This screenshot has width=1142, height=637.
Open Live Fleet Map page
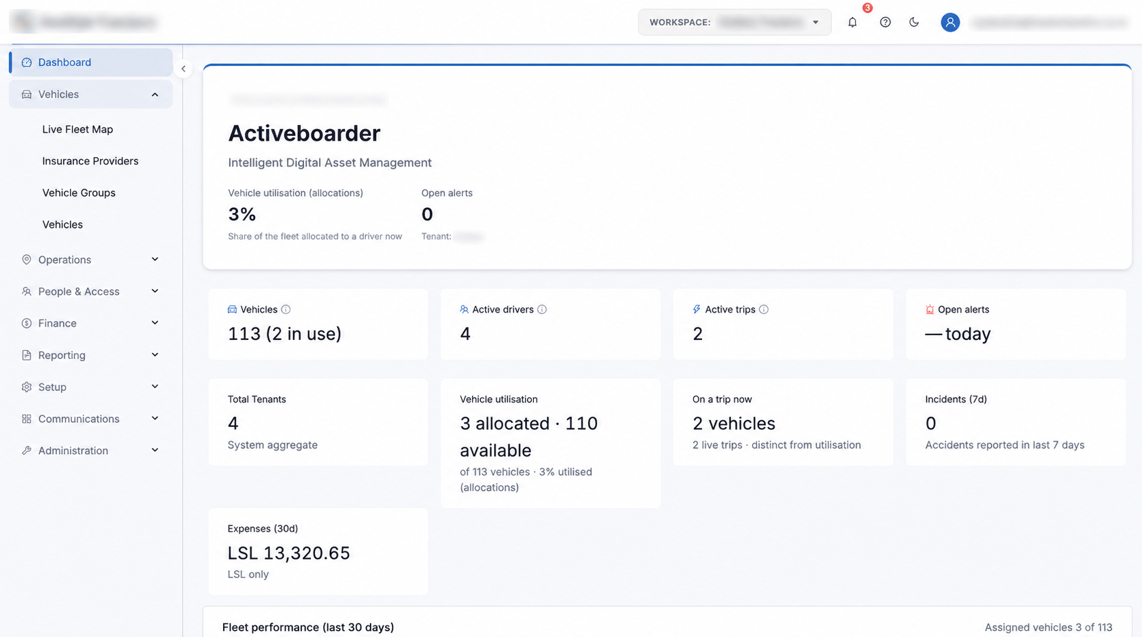coord(78,129)
